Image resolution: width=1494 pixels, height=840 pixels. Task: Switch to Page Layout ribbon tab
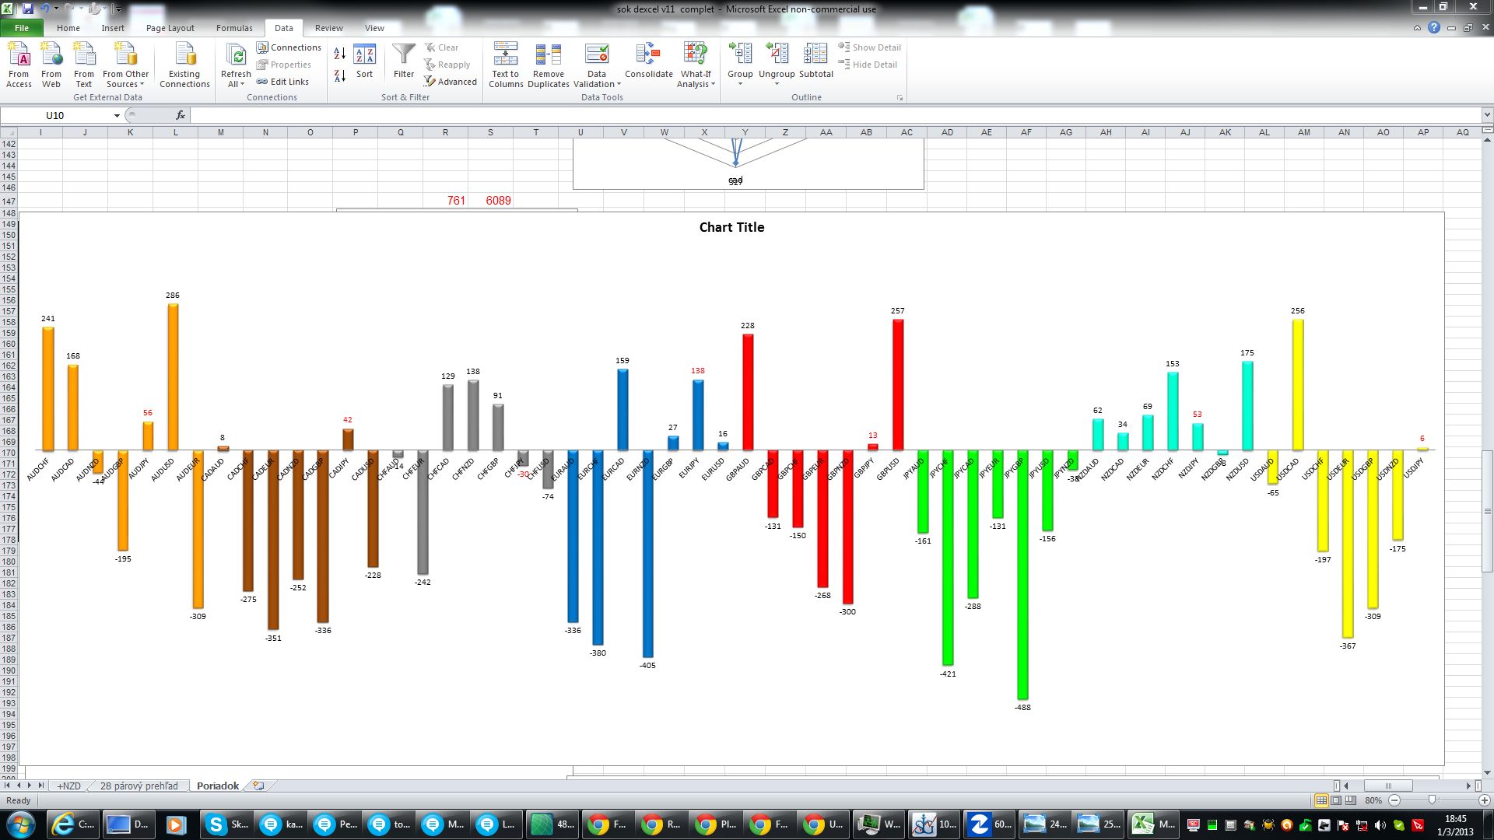[170, 28]
